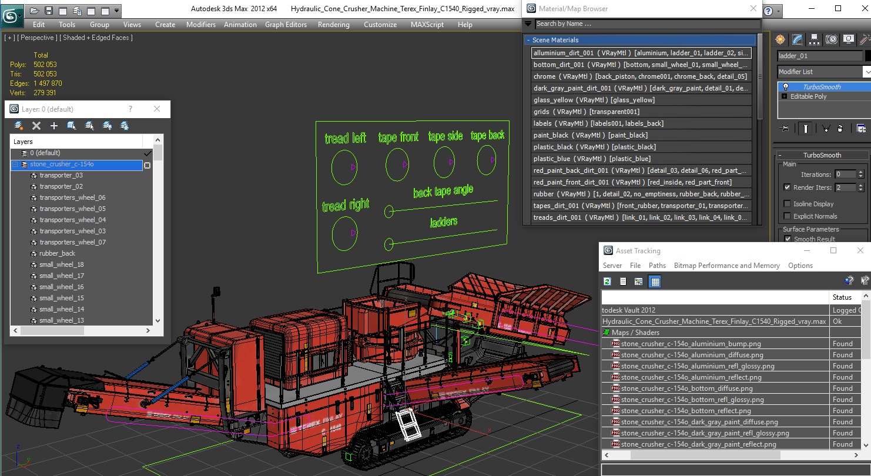Click the object color swatch next to ladder_01
The width and height of the screenshot is (871, 476).
pos(867,56)
